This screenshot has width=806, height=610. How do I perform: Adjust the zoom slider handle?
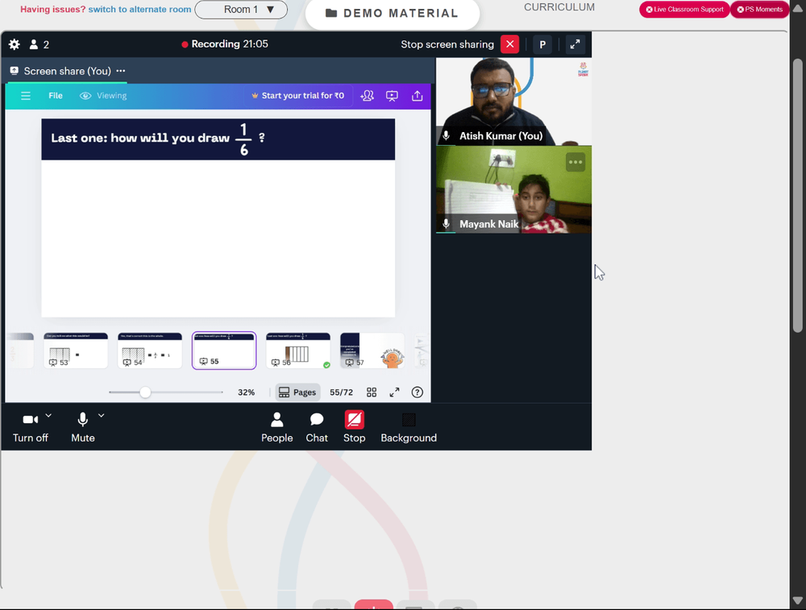pyautogui.click(x=145, y=392)
